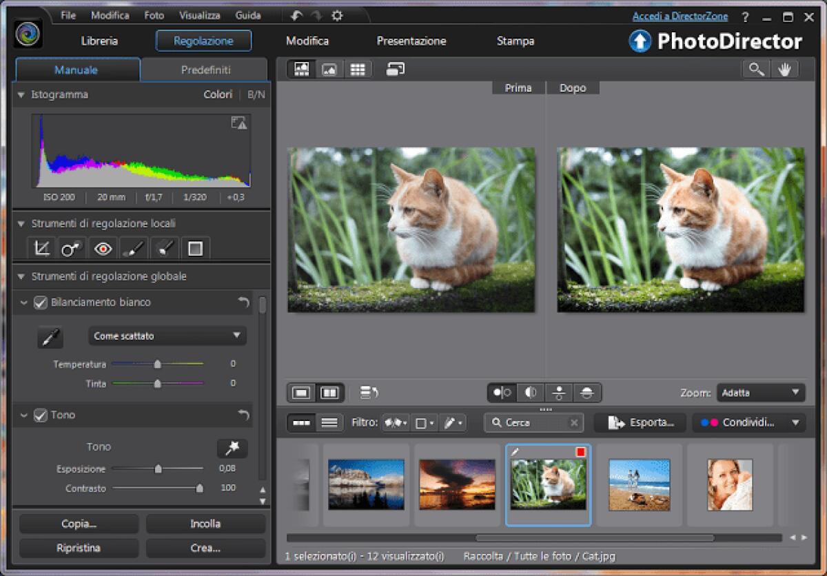Toggle Bilanciamento bianco adjustment on

(x=39, y=302)
